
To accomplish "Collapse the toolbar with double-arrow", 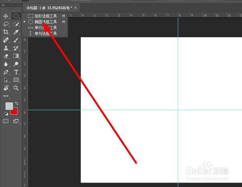I will click(x=3, y=5).
